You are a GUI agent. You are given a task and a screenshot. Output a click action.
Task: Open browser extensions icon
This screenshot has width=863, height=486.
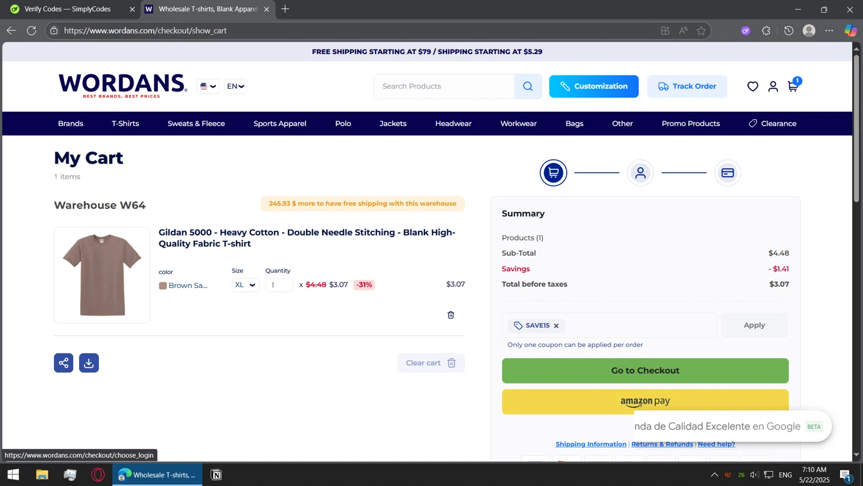[x=766, y=31]
